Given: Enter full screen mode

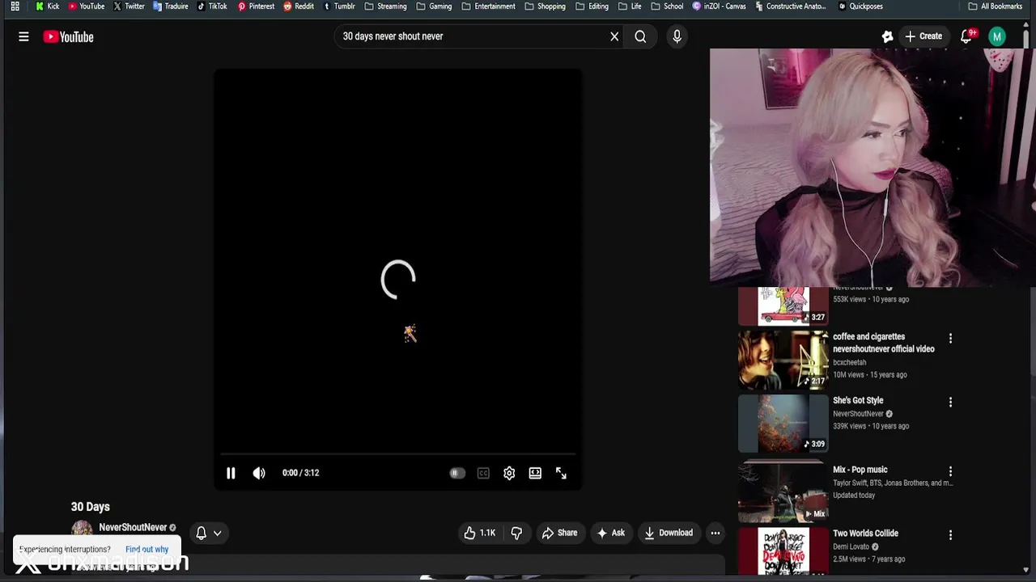Looking at the screenshot, I should coord(561,473).
